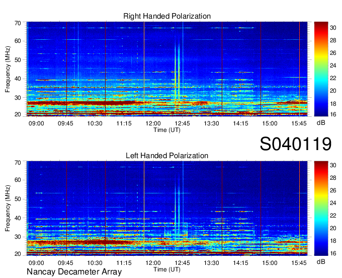Click the 20 frequency tick on lower plot
The image size is (342, 278).
point(18,254)
